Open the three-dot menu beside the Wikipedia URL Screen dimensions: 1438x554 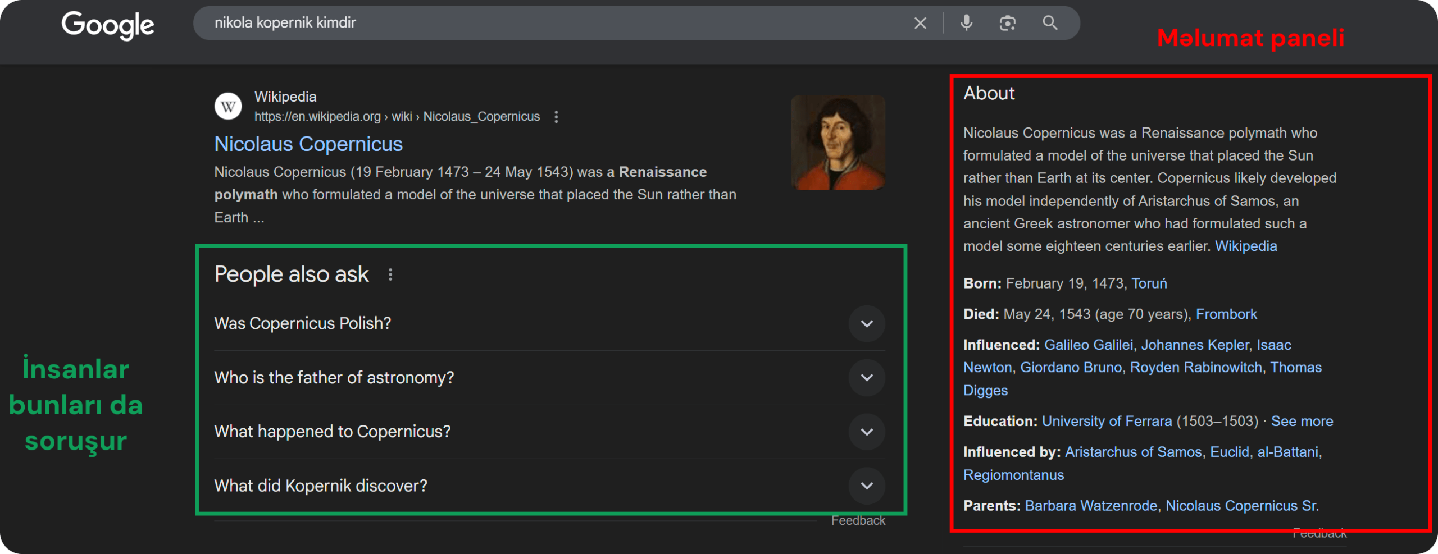coord(556,117)
